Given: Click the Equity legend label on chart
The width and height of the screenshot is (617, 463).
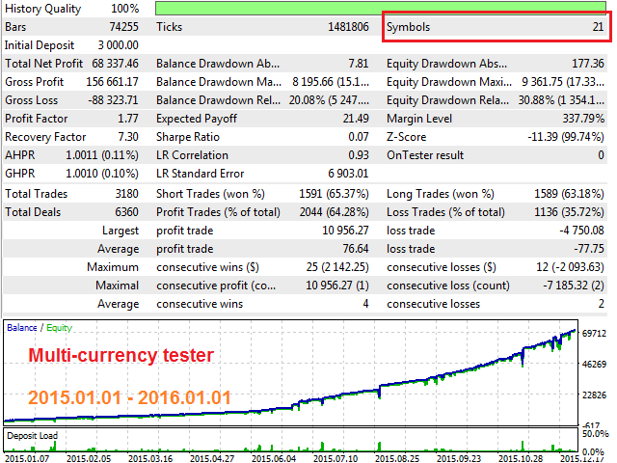Looking at the screenshot, I should pos(60,328).
